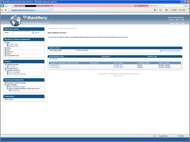Click the green refresh icon in System status
This screenshot has width=190, height=142.
pos(161,51)
